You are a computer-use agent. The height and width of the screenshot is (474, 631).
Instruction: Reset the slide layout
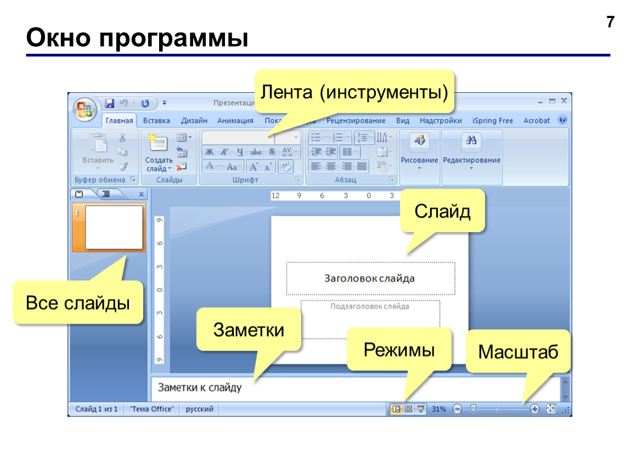click(x=182, y=152)
